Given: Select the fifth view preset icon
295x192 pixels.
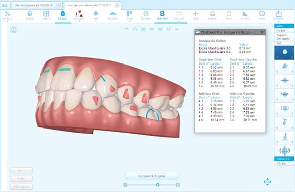Looking at the screenshot, I should (160, 29).
